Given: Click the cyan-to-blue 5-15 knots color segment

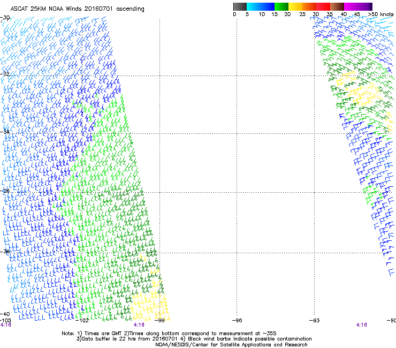Looking at the screenshot, I should tap(261, 6).
